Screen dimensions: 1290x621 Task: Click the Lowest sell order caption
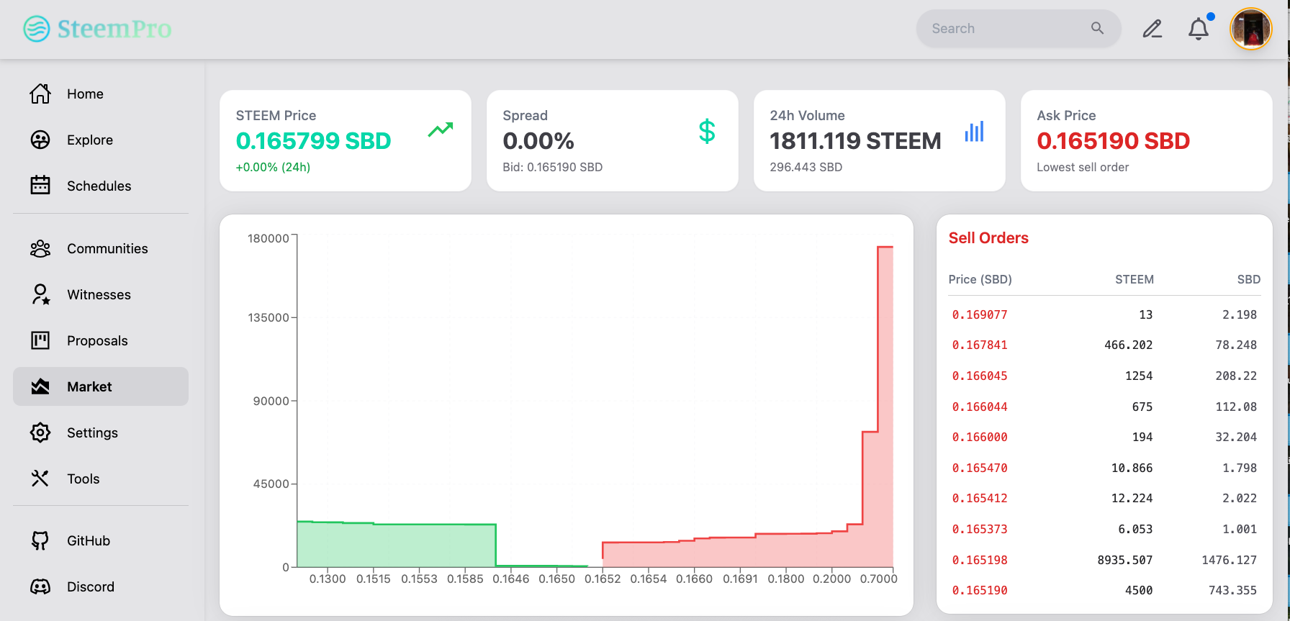(1083, 167)
